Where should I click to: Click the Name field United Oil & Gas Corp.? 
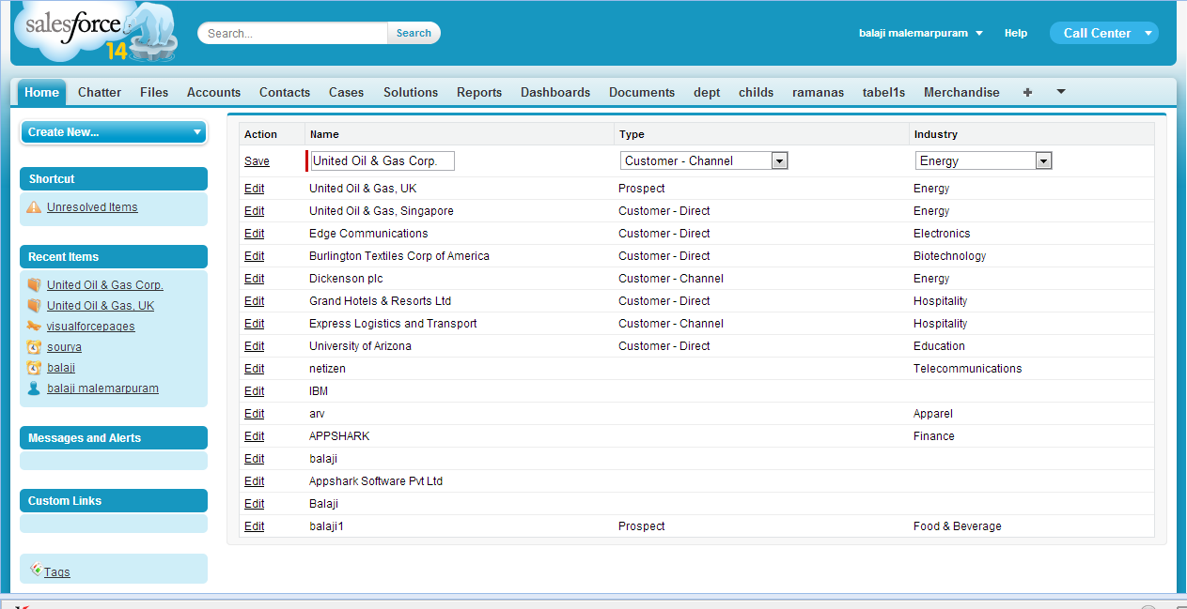click(x=383, y=160)
